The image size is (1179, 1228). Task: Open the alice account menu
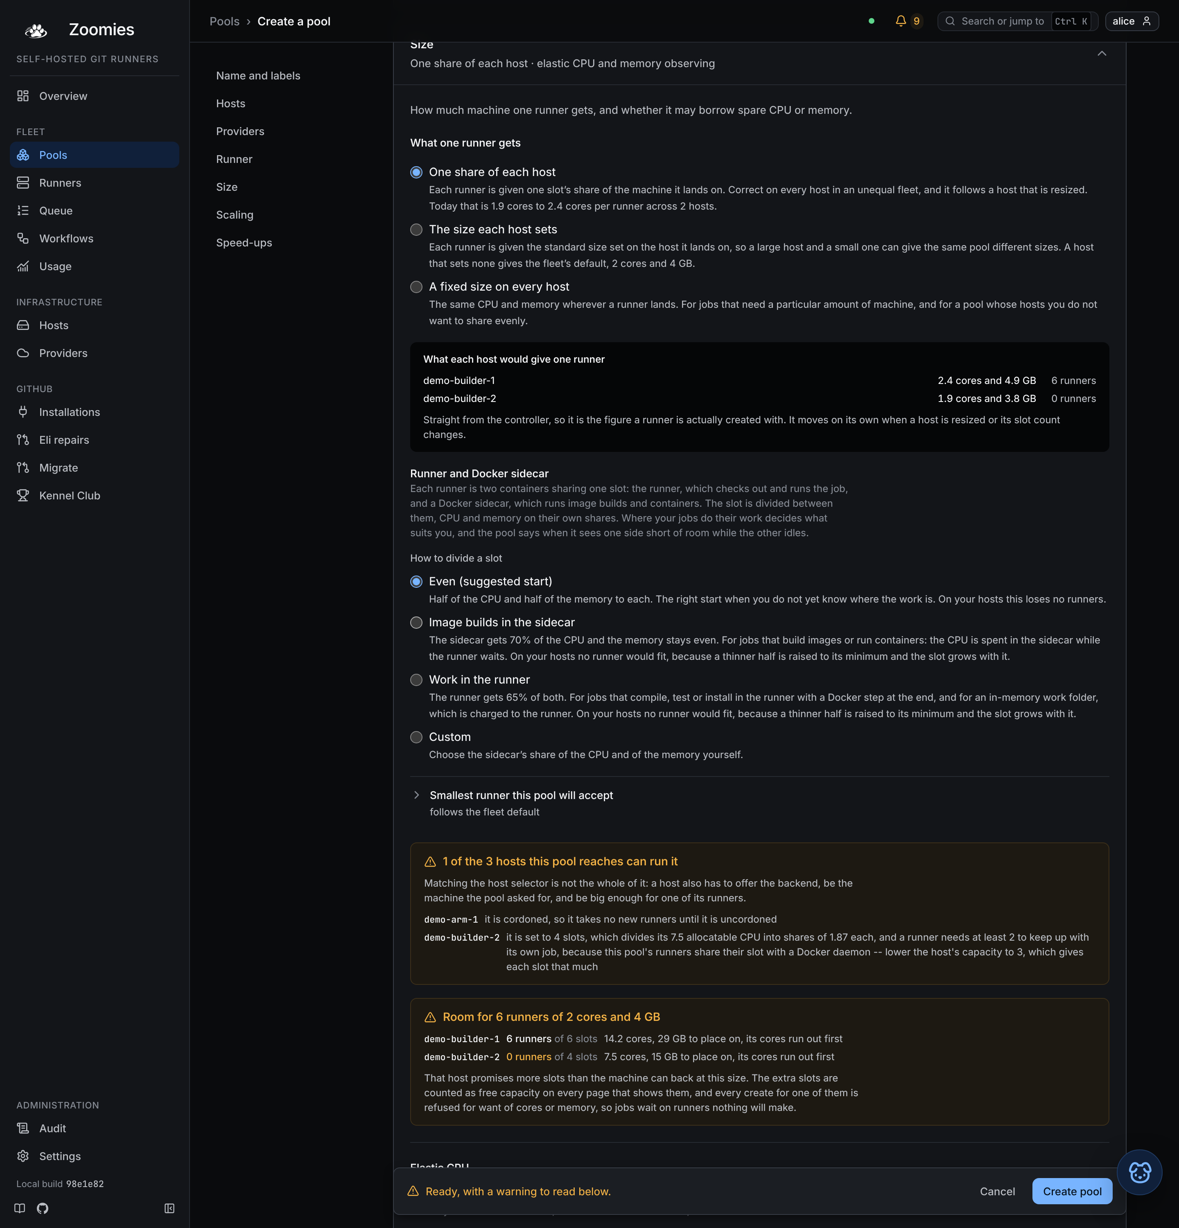tap(1132, 21)
